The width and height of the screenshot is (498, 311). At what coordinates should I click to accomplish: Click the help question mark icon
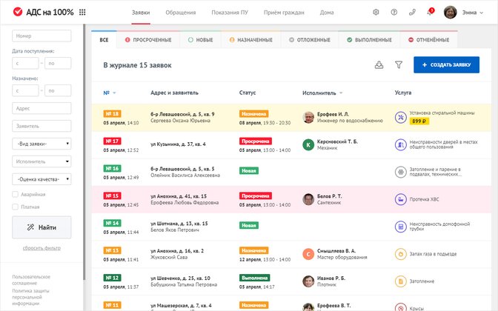(x=394, y=13)
